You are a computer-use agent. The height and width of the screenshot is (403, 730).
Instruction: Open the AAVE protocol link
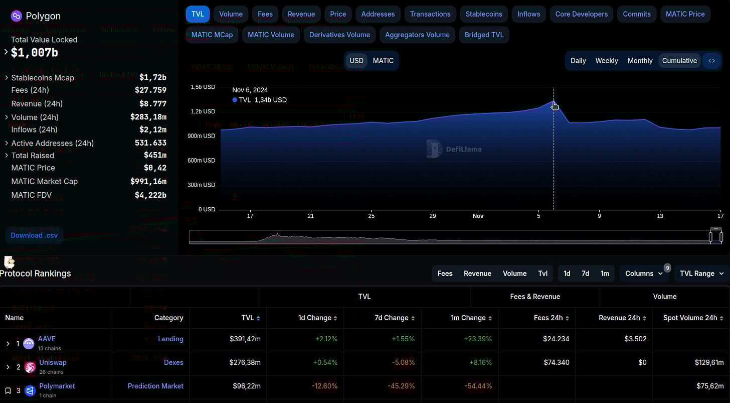47,339
